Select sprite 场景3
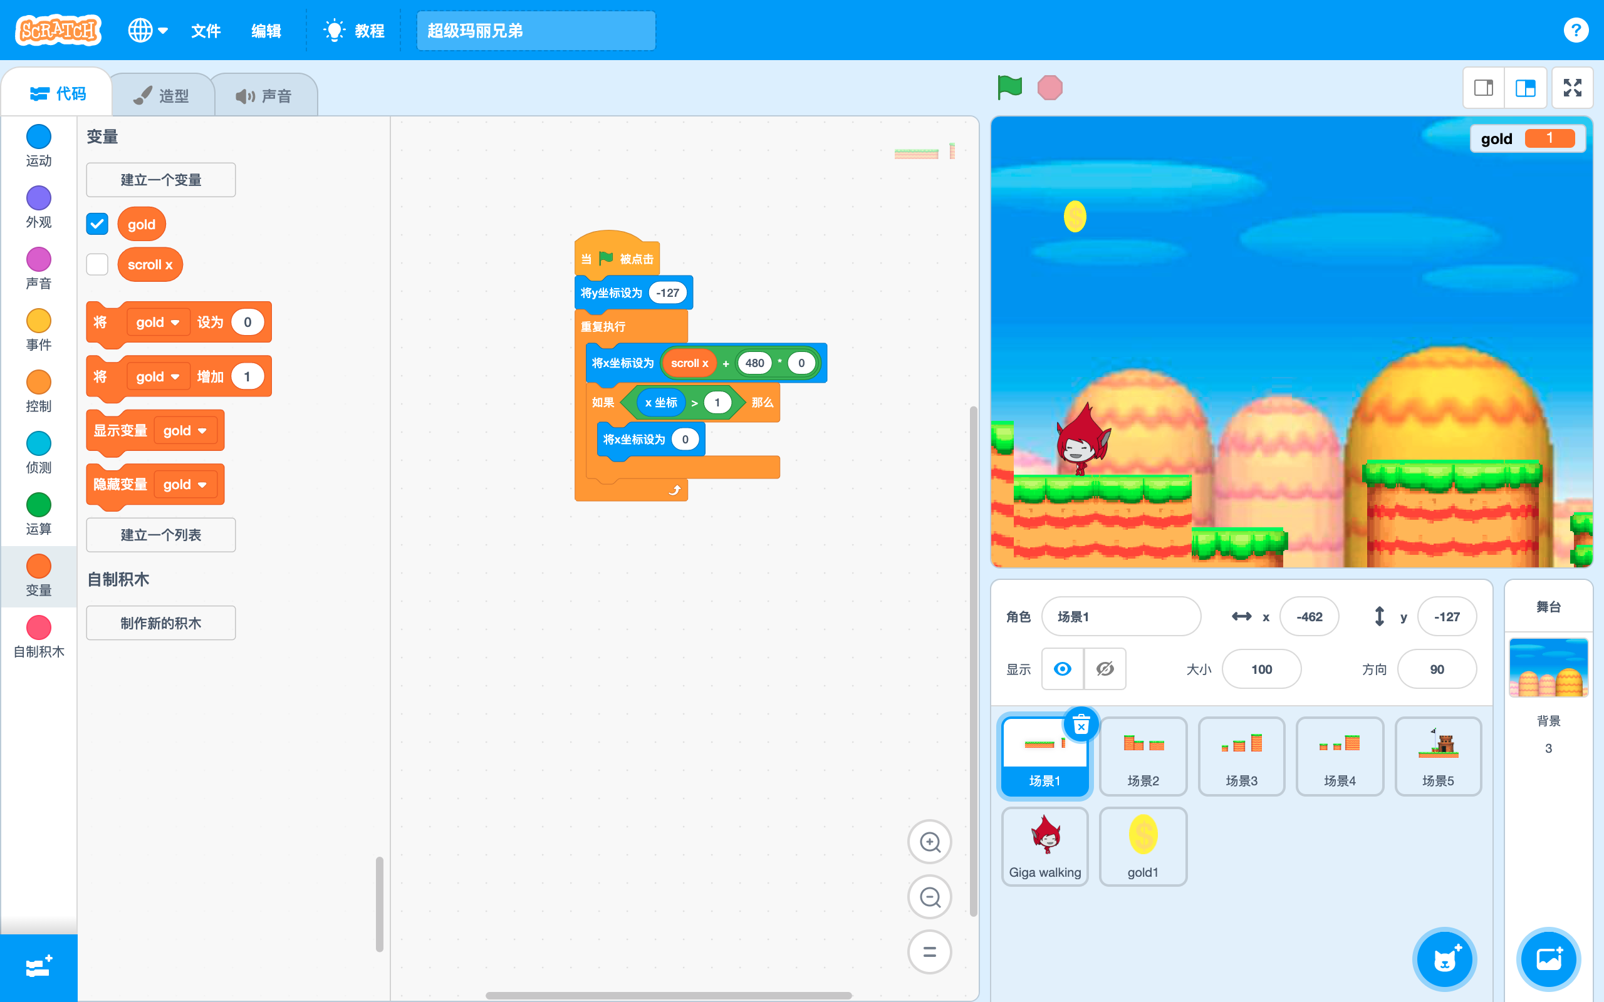Viewport: 1604px width, 1002px height. [x=1241, y=757]
